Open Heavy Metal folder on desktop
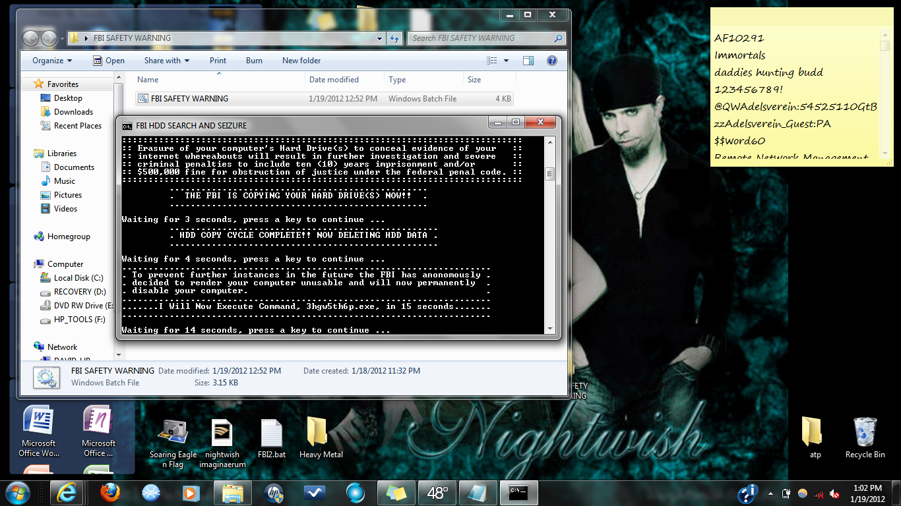This screenshot has height=506, width=901. (x=321, y=437)
